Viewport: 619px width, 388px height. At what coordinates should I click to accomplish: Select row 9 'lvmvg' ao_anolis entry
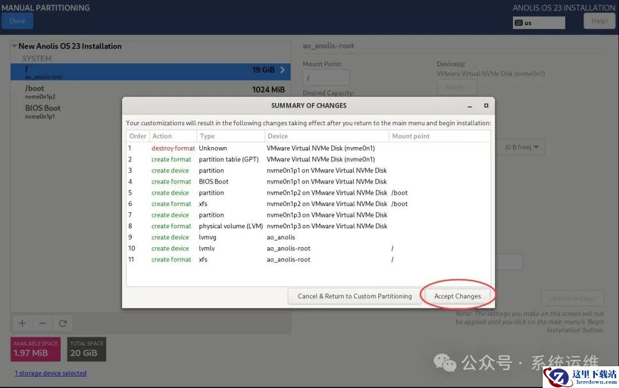308,237
